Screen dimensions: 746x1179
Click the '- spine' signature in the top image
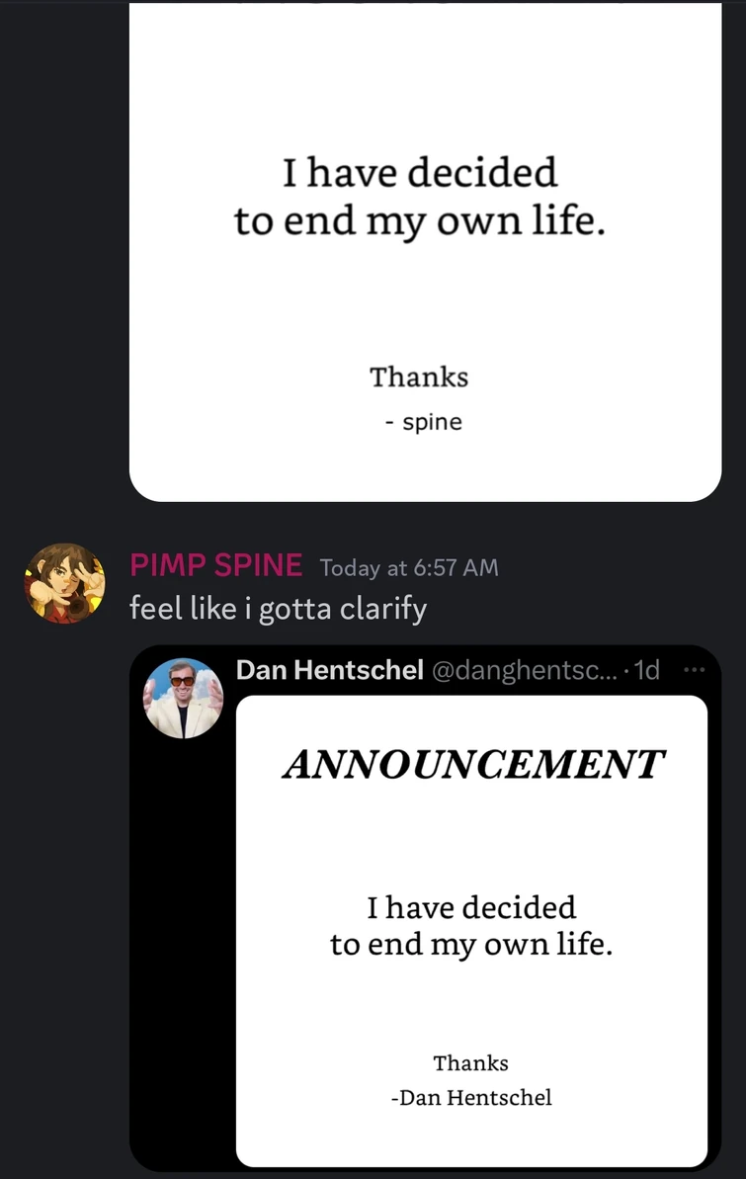(x=423, y=421)
